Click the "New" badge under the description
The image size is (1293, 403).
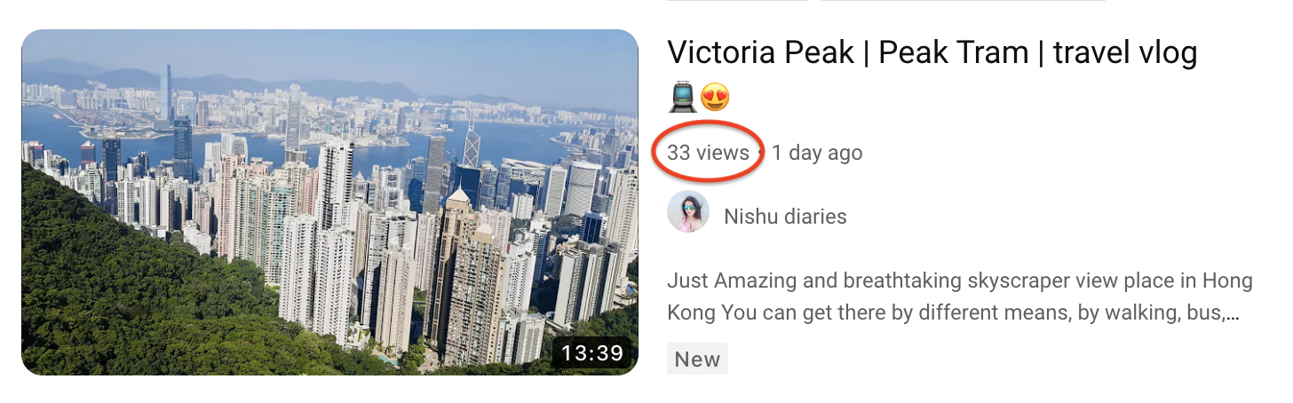697,359
